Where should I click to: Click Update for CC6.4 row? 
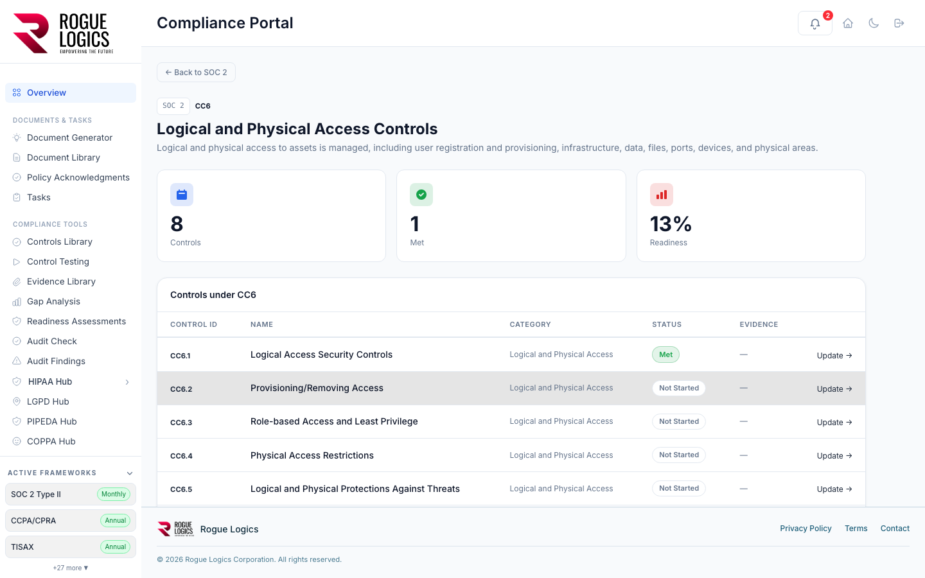click(x=834, y=456)
